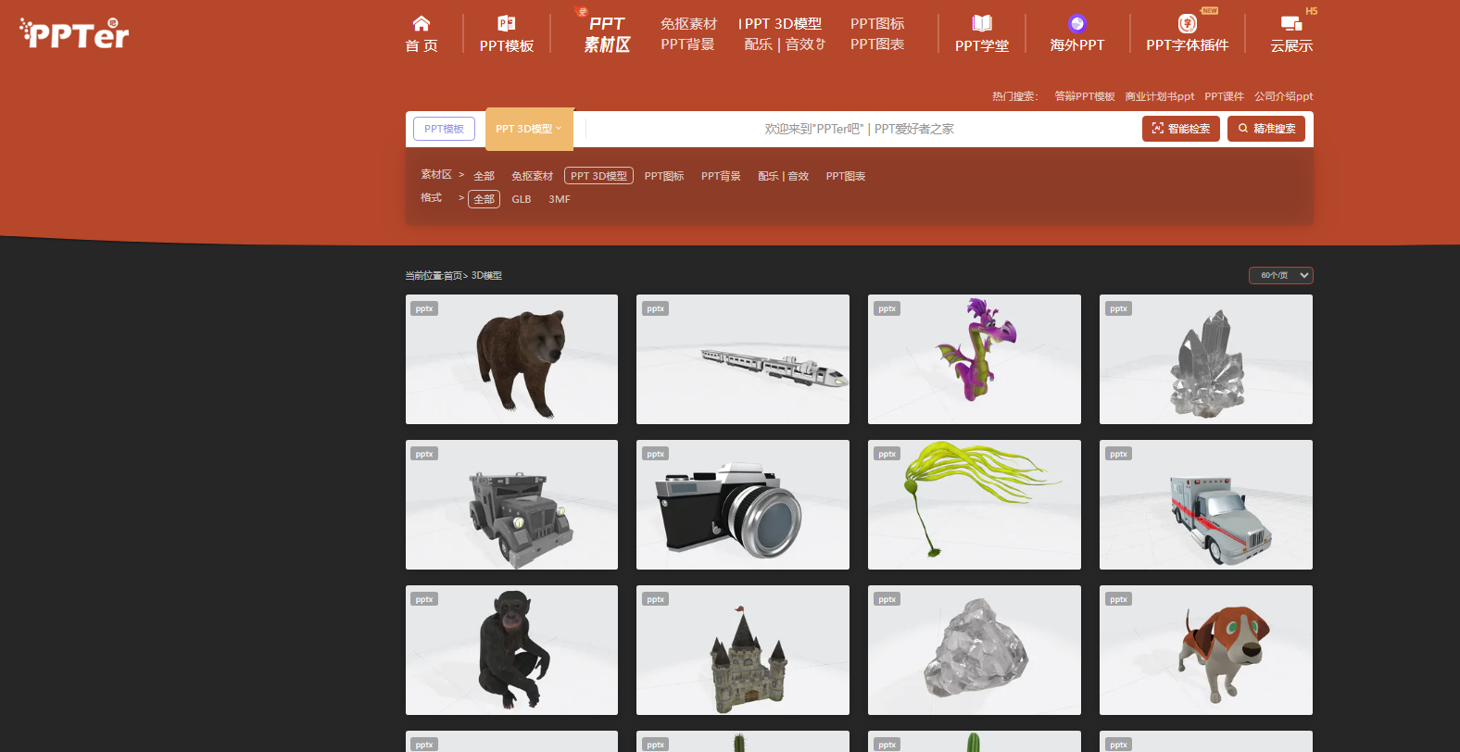Open the PPT素材区 menu

(607, 34)
